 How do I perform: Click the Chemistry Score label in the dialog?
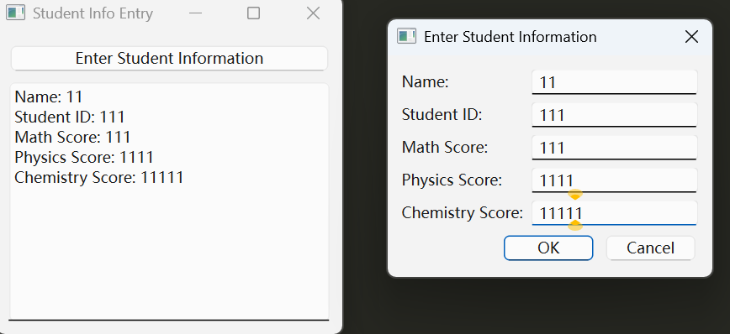click(x=463, y=213)
